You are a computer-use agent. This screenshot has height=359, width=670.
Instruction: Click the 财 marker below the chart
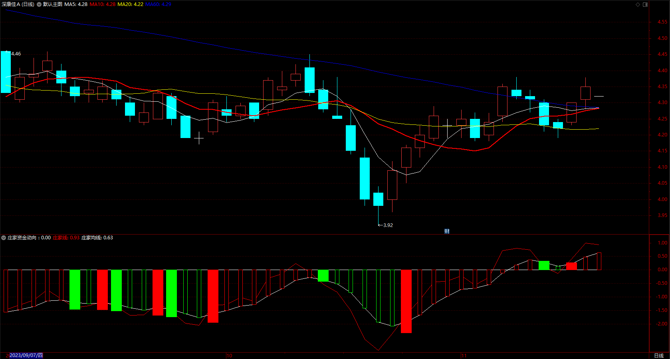447,231
